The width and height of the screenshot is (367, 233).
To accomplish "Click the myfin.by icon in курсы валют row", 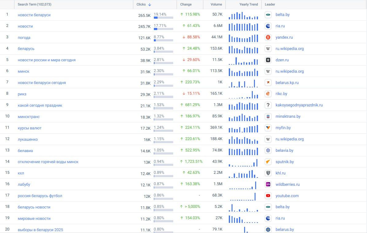I will 268,128.
